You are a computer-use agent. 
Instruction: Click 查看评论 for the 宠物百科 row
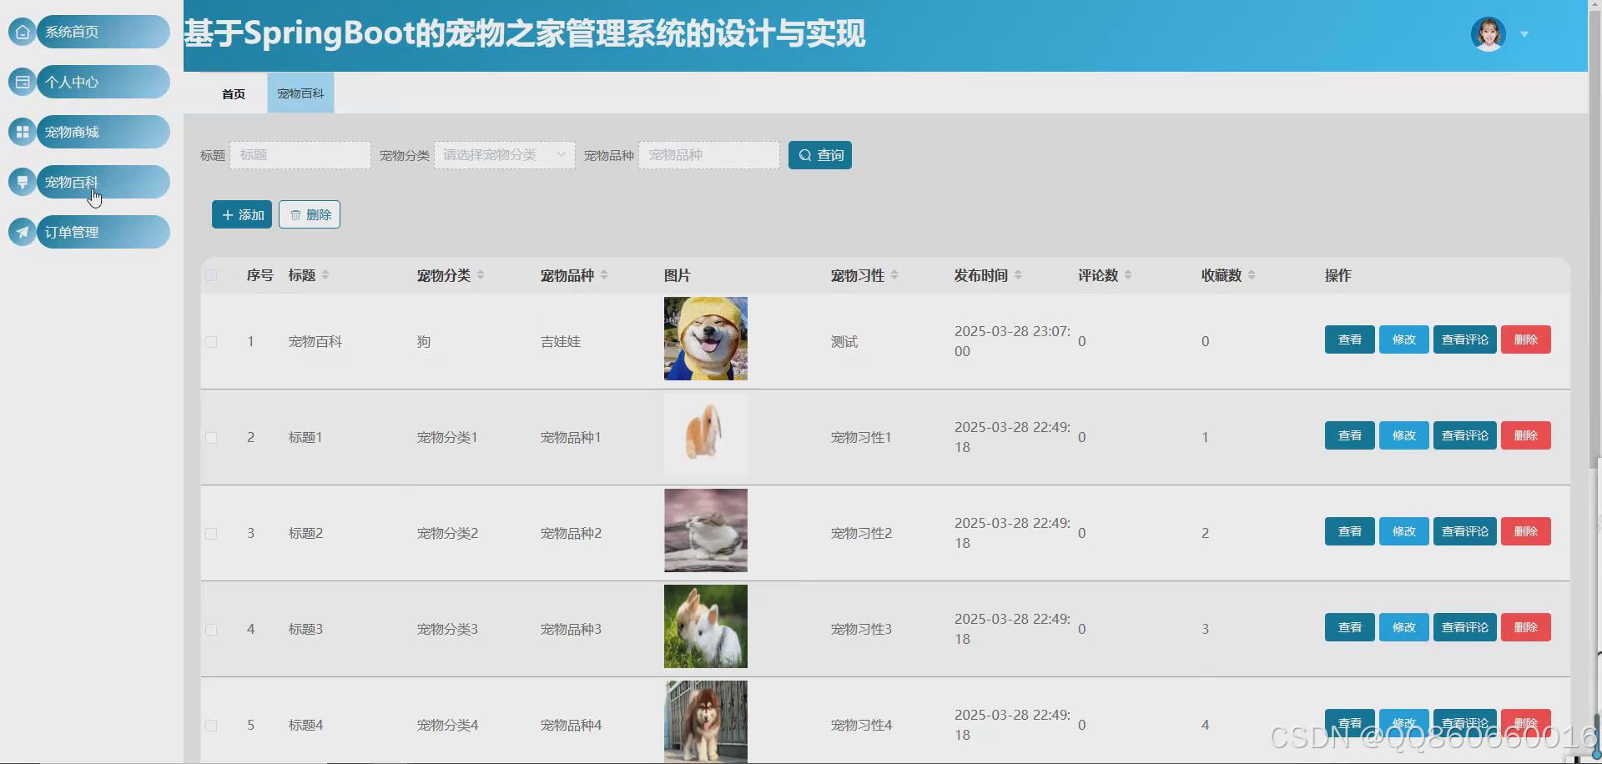(x=1465, y=339)
